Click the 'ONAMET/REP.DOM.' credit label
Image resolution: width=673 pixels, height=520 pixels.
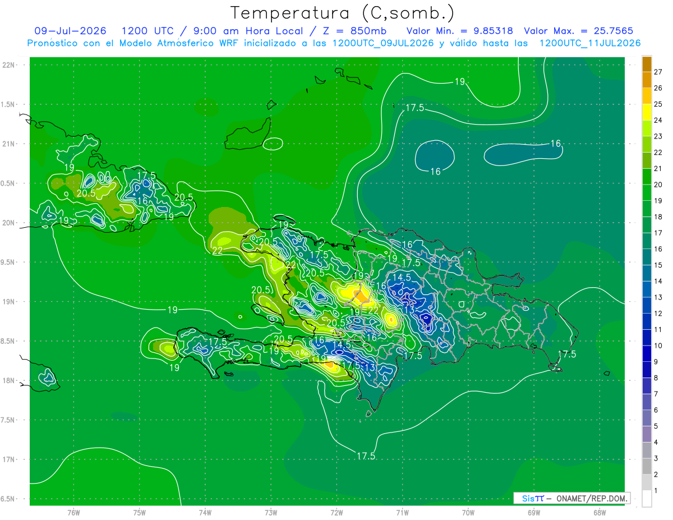click(x=591, y=498)
